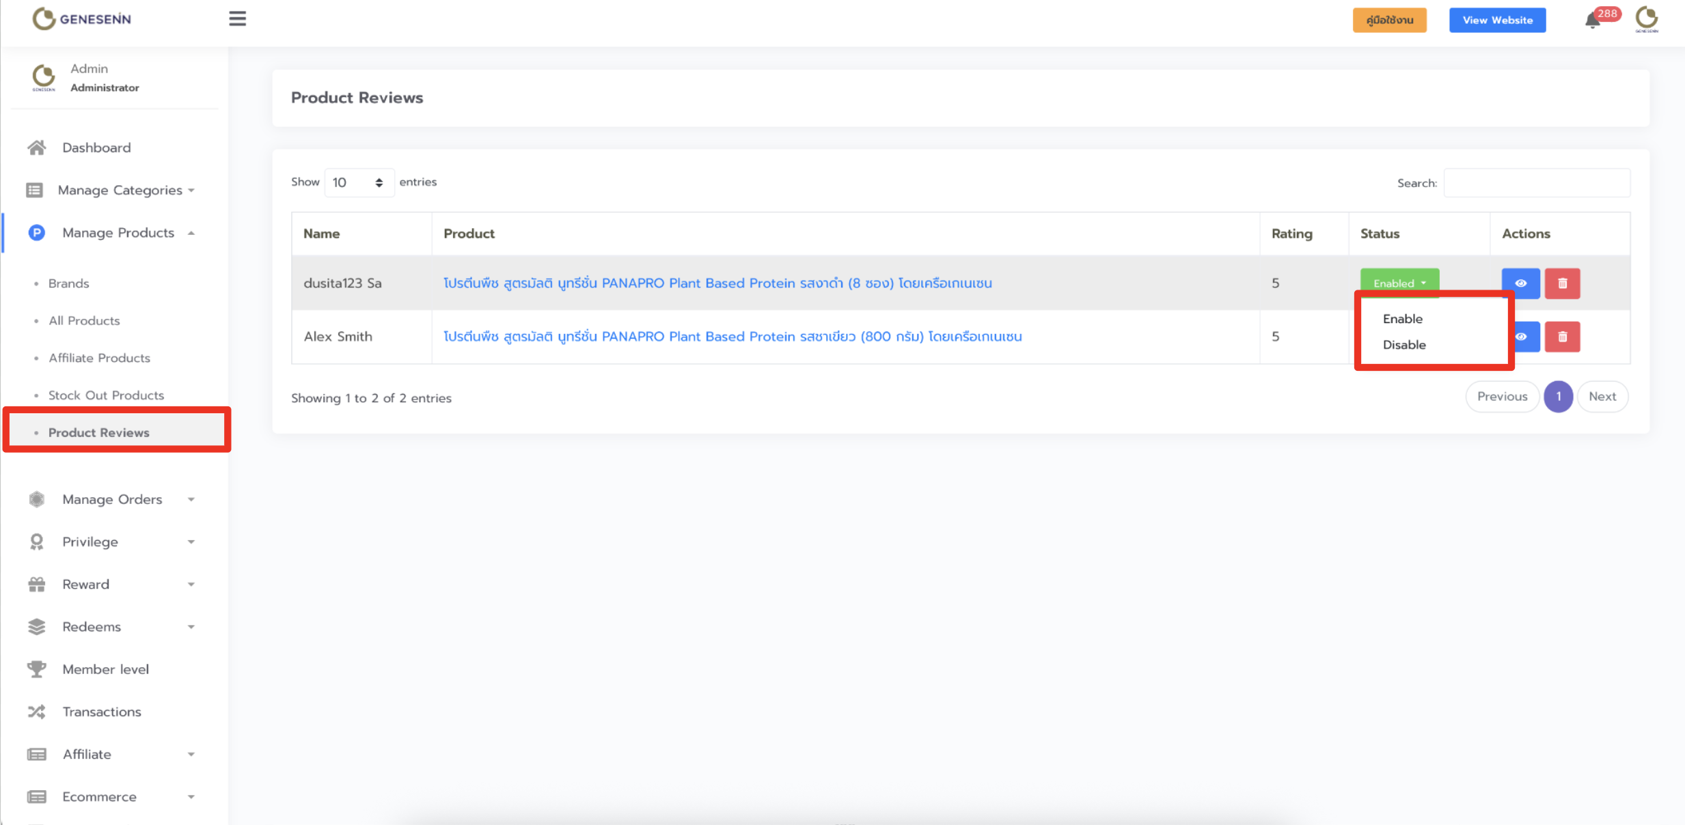This screenshot has height=825, width=1685.
Task: Click the View Website button
Action: (x=1497, y=20)
